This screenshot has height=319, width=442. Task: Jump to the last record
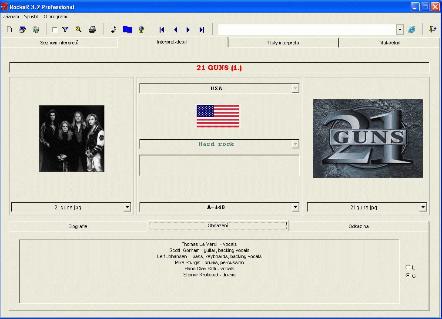201,30
